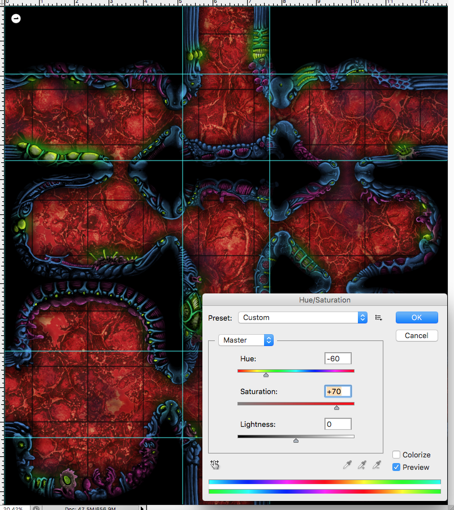Click the on-image targeted adjustment hand tool
Image resolution: width=454 pixels, height=510 pixels.
pyautogui.click(x=215, y=465)
